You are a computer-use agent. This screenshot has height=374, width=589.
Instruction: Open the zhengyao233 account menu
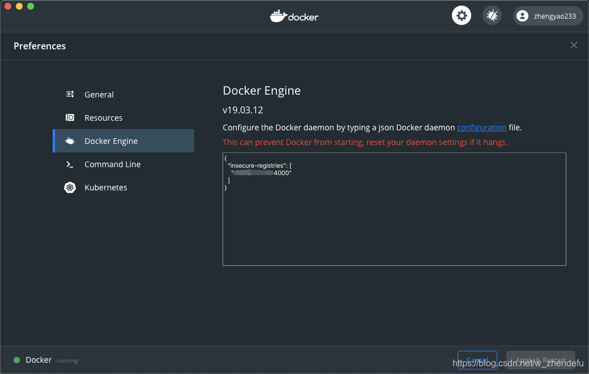(x=548, y=16)
